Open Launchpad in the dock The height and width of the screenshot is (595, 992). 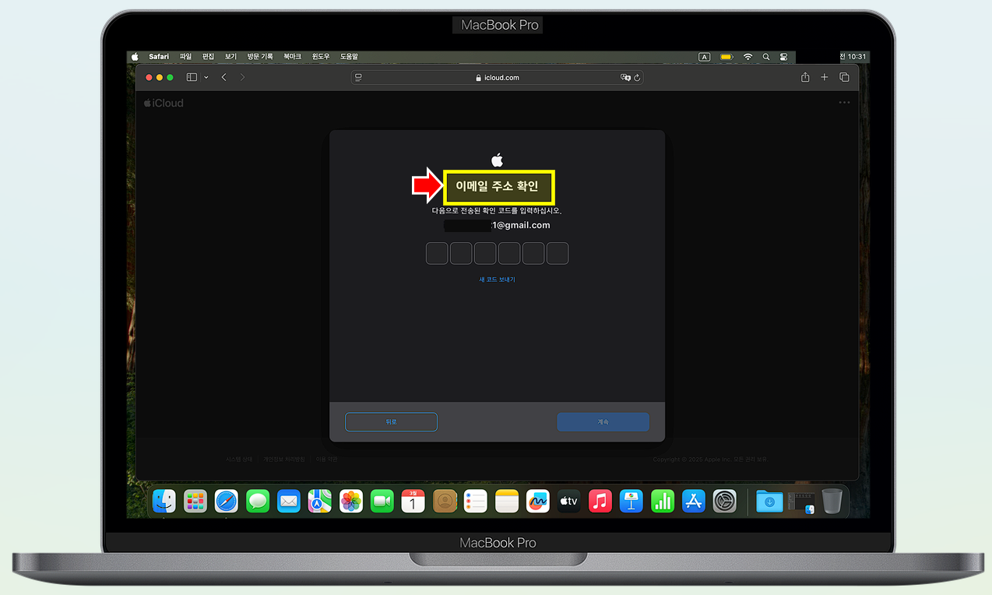(x=195, y=501)
